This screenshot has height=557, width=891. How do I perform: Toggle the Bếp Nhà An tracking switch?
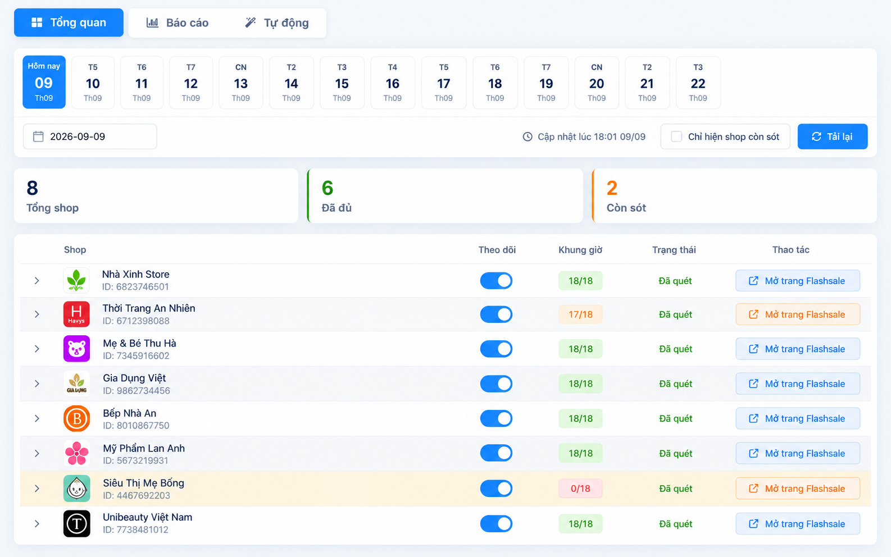click(496, 418)
